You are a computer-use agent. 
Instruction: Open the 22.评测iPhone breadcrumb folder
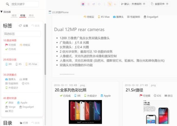pos(59,12)
